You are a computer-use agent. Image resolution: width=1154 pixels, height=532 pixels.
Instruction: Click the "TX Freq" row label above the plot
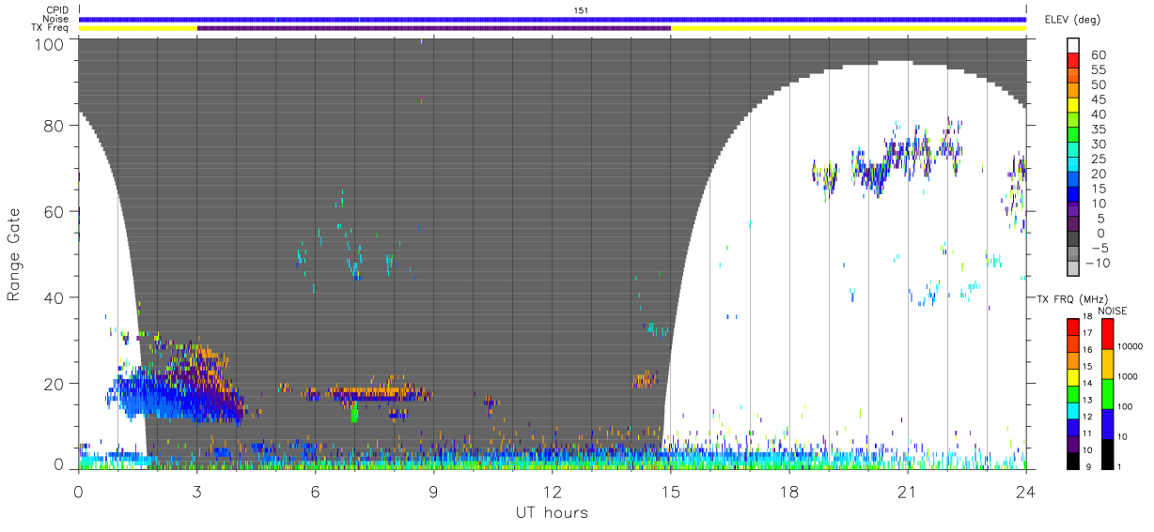[51, 28]
